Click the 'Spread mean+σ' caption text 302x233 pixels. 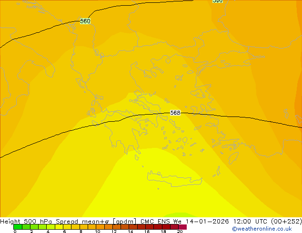[x=82, y=222]
